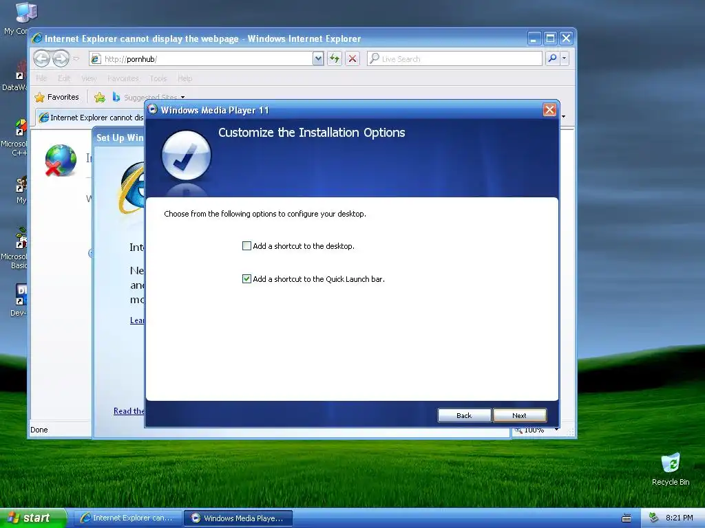Open the View menu in Internet Explorer
Screen dimensions: 705x528
click(89, 78)
